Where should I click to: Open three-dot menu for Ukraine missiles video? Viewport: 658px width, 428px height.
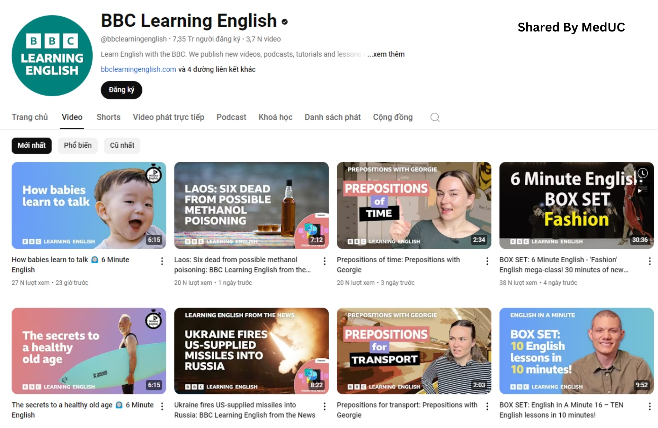point(325,406)
